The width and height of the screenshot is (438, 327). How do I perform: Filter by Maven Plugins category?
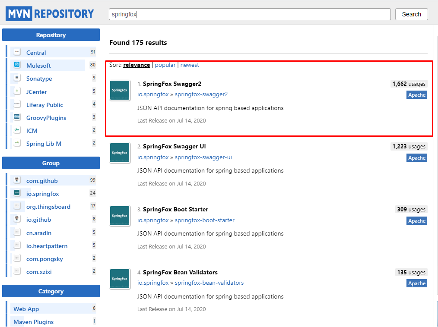point(34,322)
